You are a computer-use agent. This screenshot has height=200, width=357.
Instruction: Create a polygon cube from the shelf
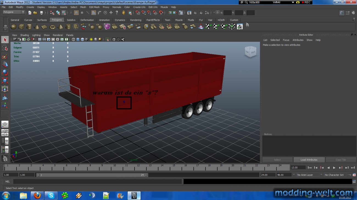click(x=21, y=27)
